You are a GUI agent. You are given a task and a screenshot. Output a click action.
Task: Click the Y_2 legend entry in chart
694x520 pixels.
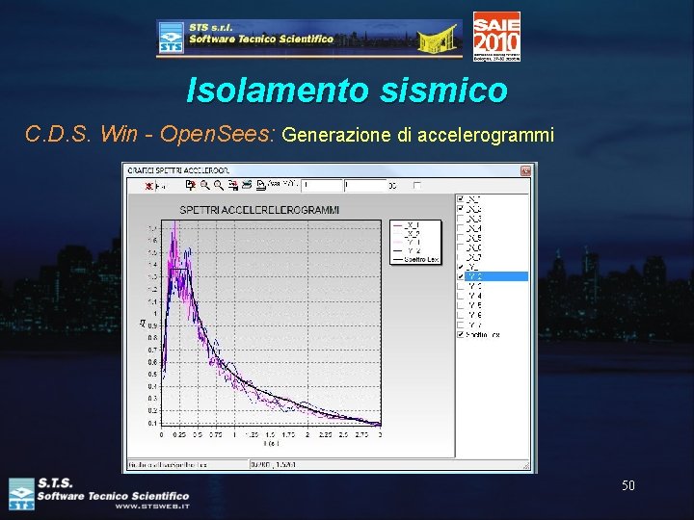click(x=407, y=250)
